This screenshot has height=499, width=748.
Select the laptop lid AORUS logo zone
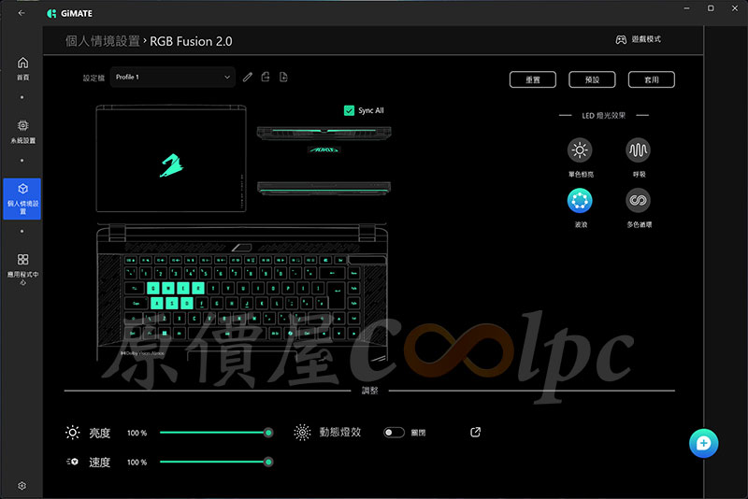click(171, 164)
